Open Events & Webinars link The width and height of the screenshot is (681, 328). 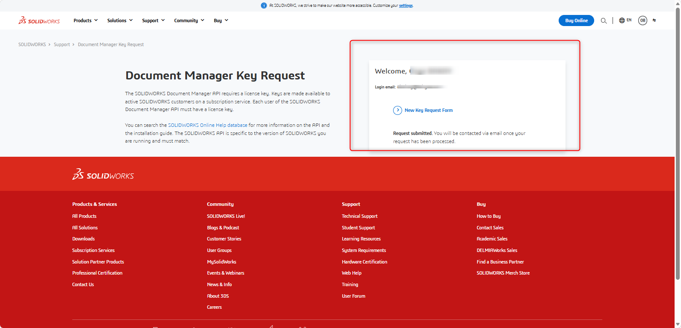pyautogui.click(x=225, y=273)
